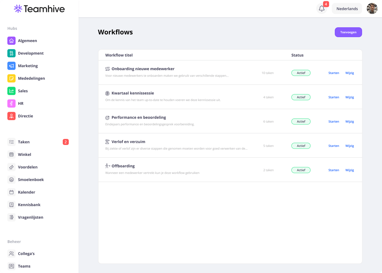Click the notification bell icon

click(321, 9)
